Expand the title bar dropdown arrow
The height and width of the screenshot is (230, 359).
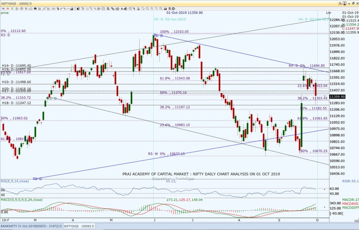[x=349, y=4]
